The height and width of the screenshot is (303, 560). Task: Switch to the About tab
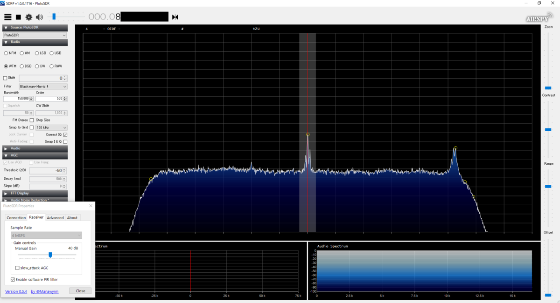(x=72, y=218)
